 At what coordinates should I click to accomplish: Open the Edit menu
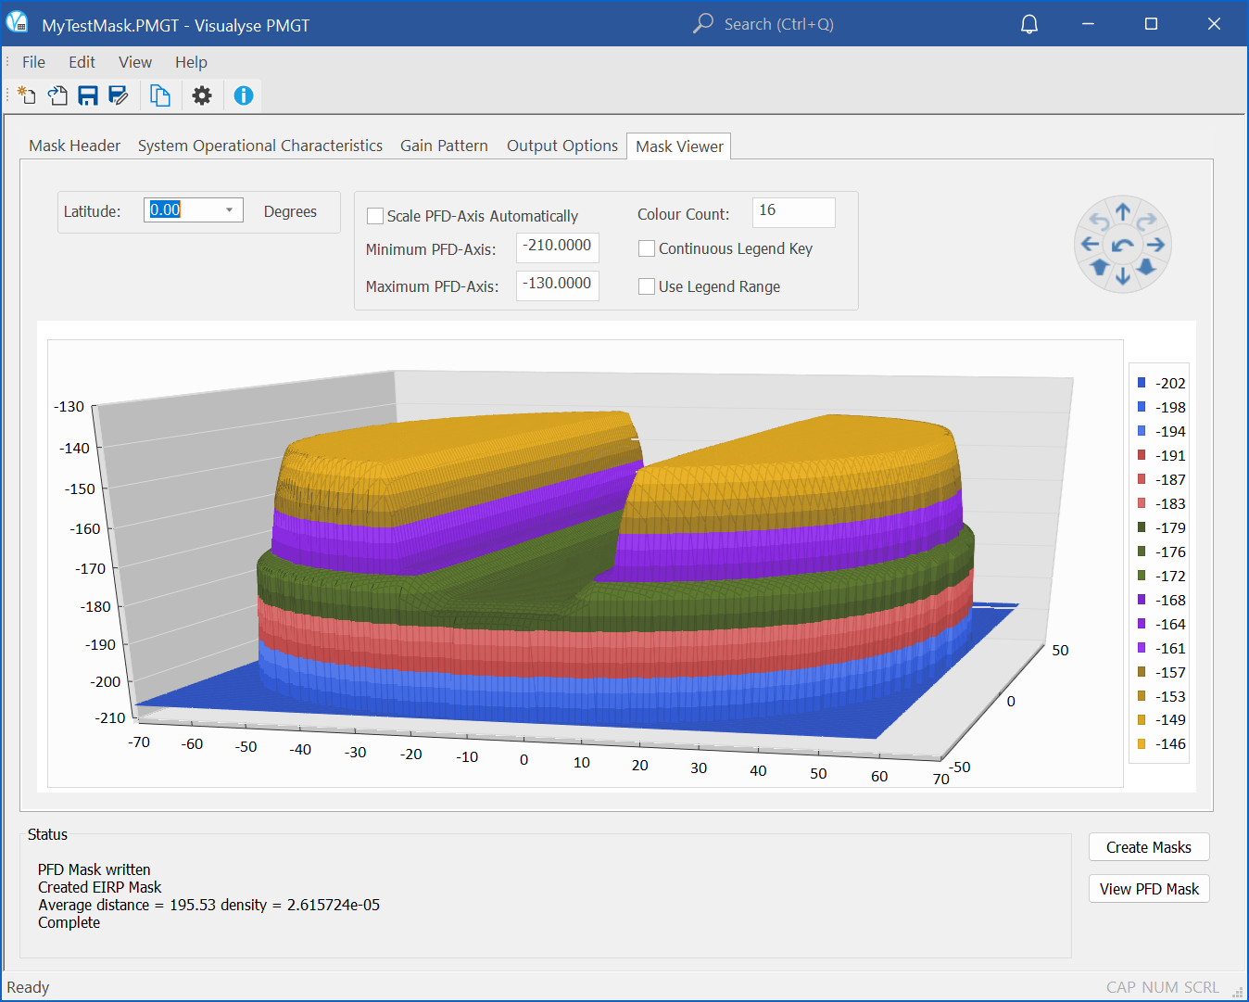pos(82,62)
